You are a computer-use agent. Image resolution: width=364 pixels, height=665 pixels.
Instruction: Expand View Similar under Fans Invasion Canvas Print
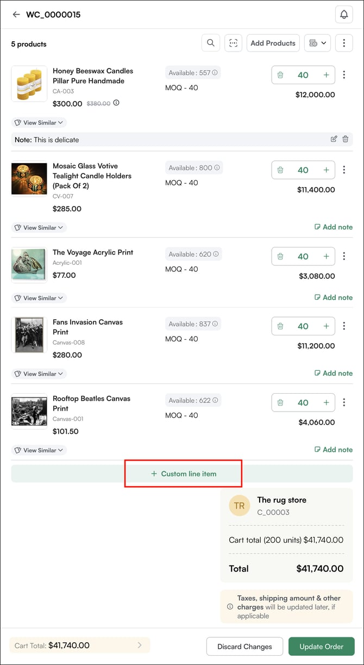pyautogui.click(x=38, y=374)
